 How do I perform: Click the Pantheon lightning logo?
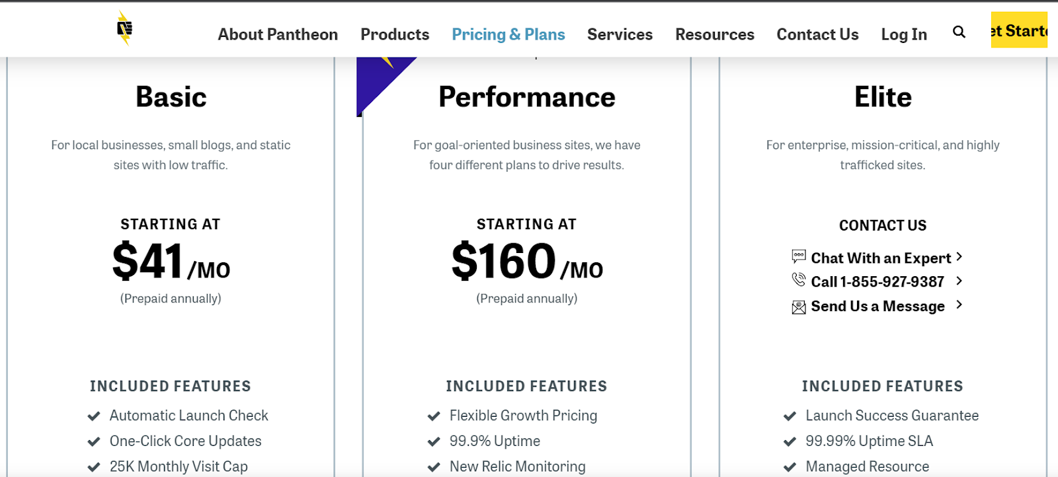(124, 28)
